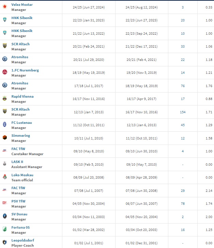Open the 45 matches link for FC Lustenau

[x=183, y=125]
